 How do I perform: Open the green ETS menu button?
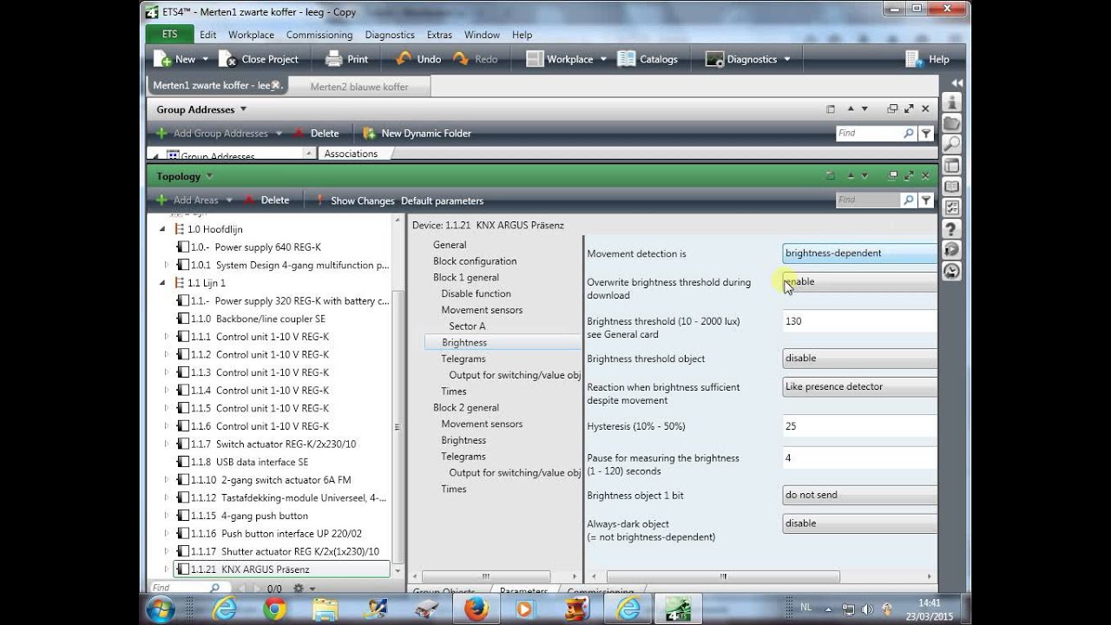pos(169,35)
